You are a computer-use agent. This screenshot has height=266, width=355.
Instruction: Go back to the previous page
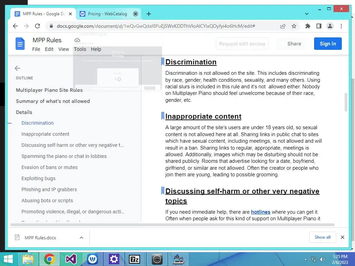click(x=15, y=26)
